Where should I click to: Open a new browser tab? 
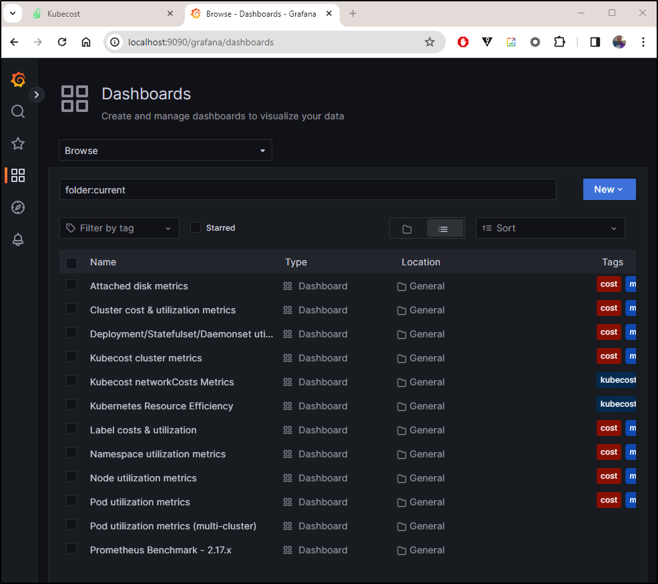pyautogui.click(x=353, y=13)
